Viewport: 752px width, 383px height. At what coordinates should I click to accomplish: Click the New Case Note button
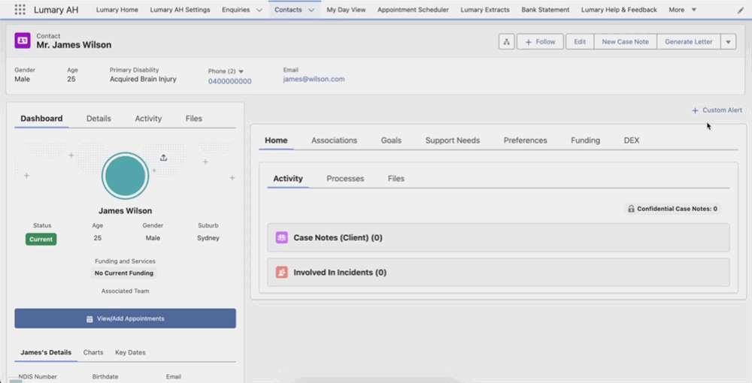(x=625, y=42)
